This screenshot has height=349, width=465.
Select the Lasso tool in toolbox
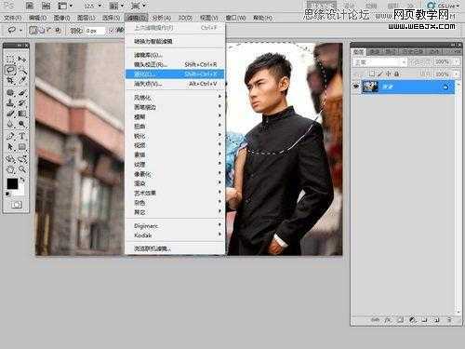coord(10,70)
